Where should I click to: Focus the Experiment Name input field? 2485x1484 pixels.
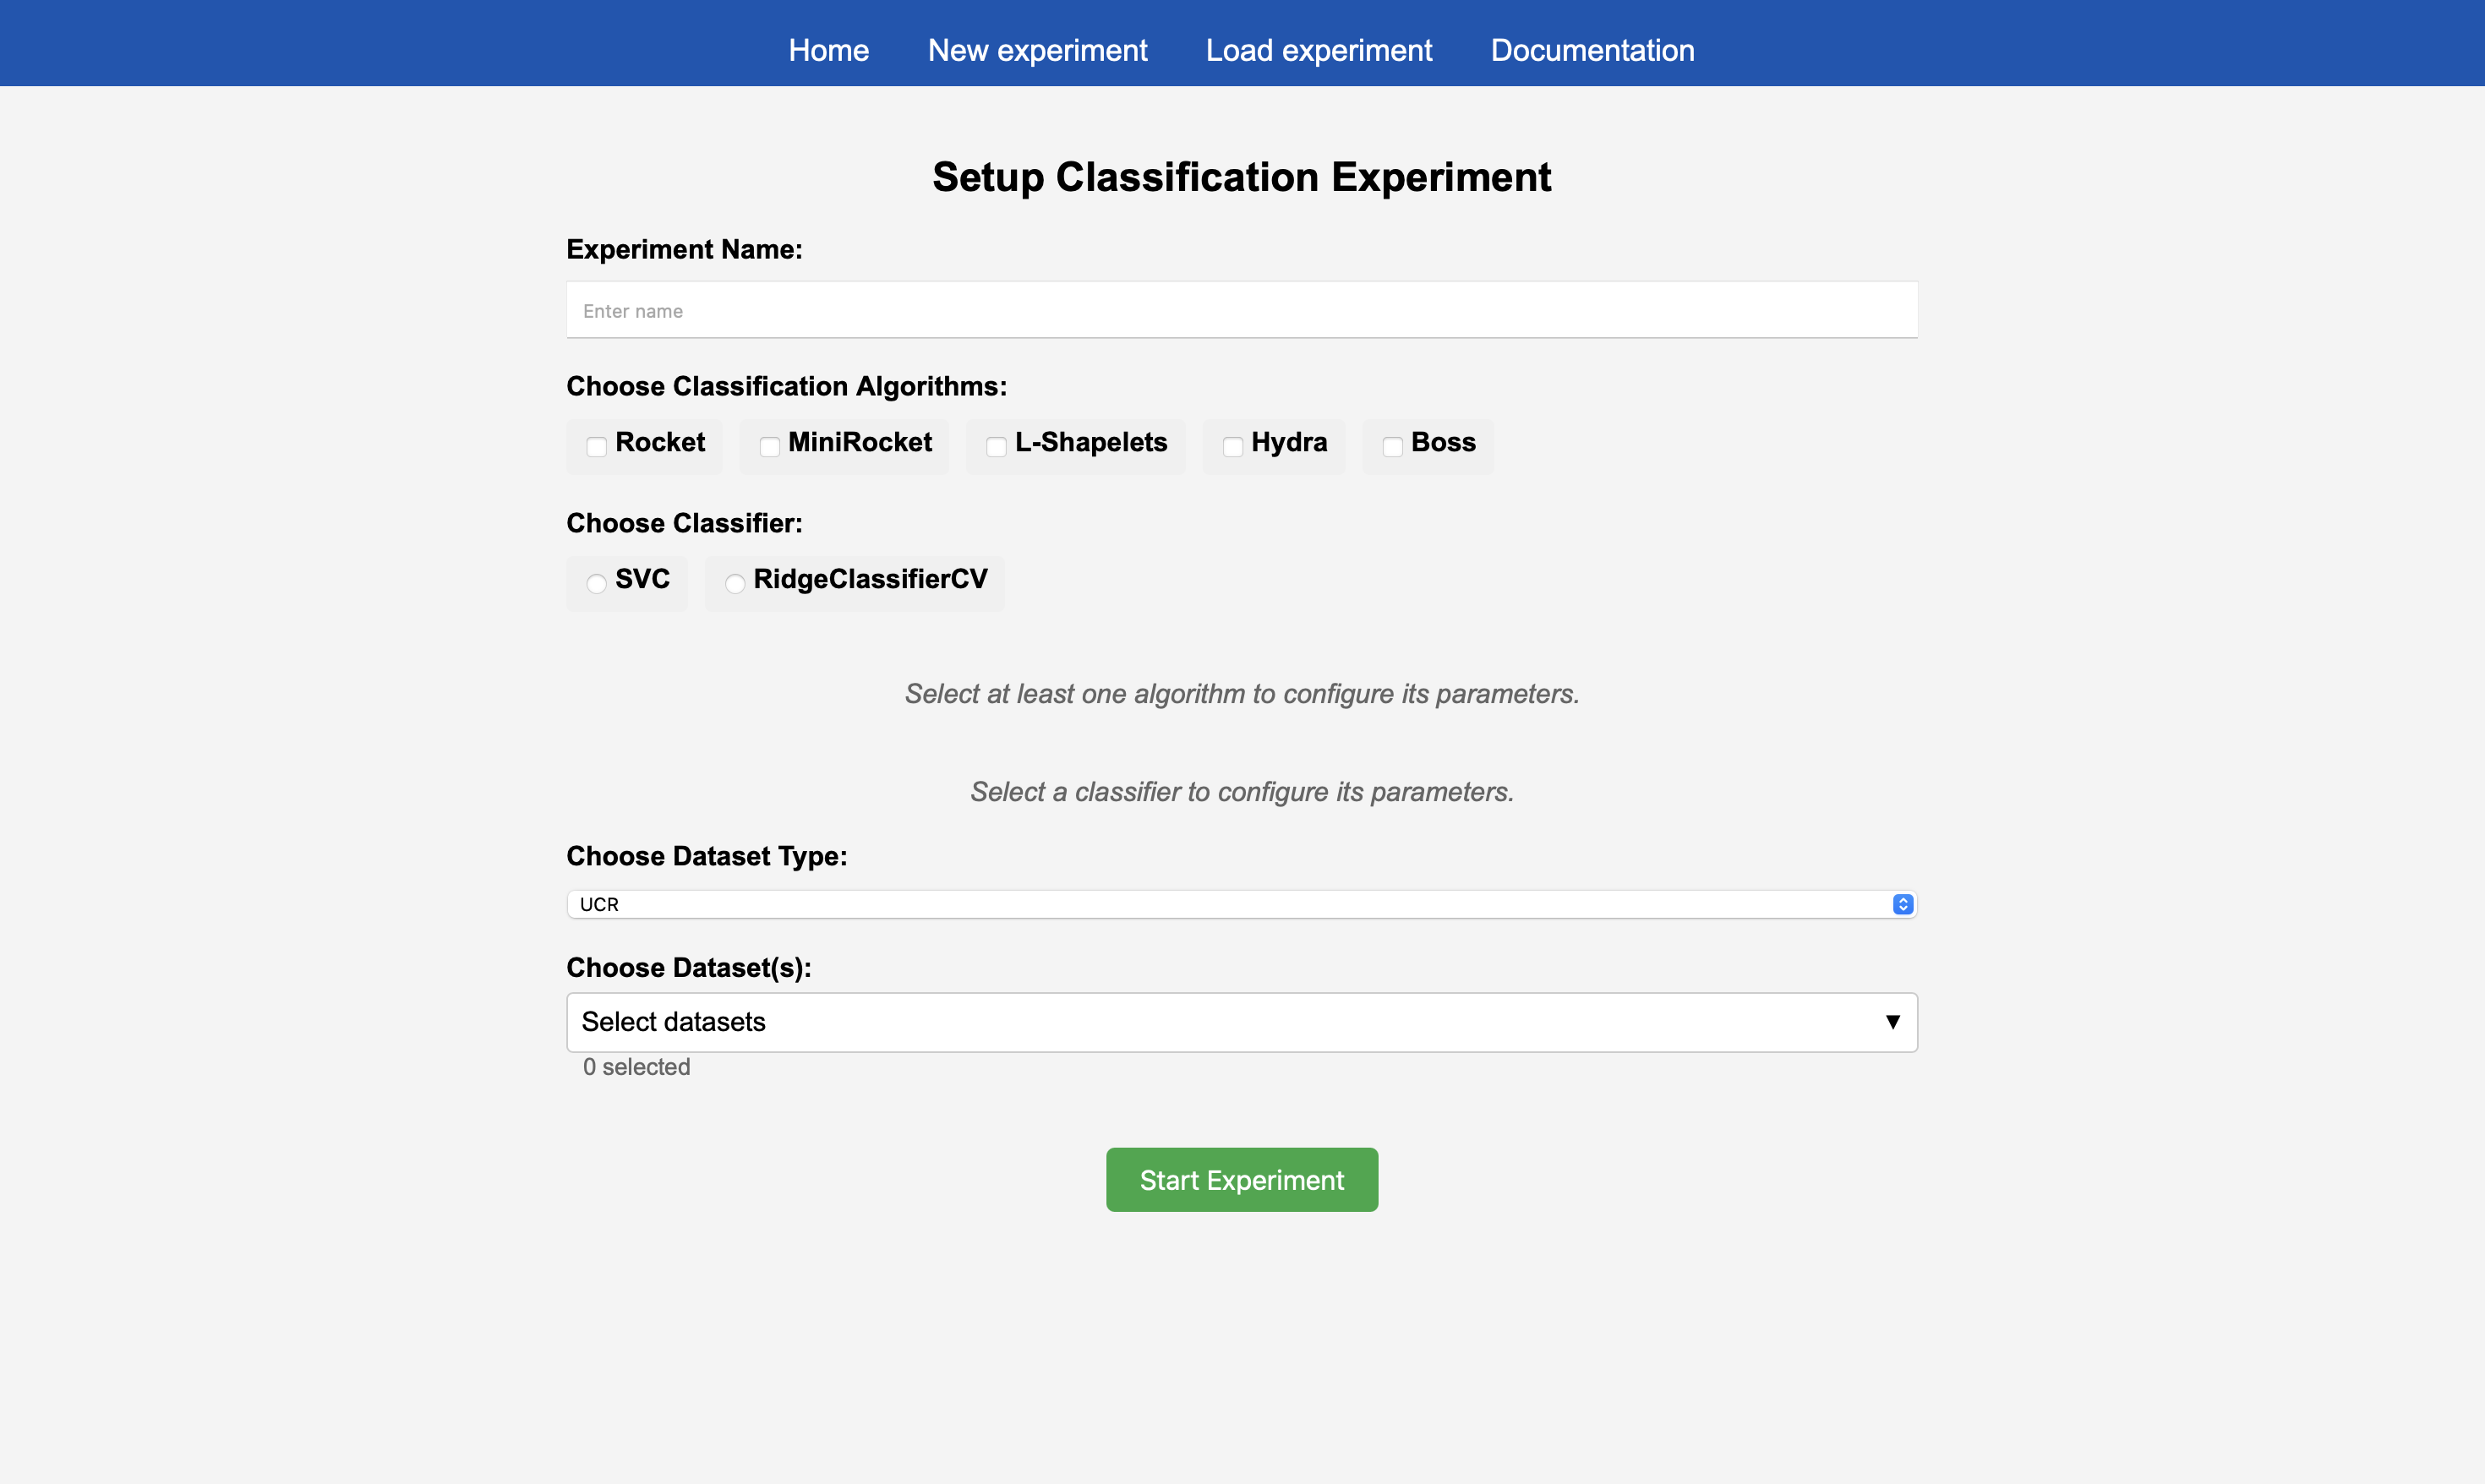coord(1241,310)
